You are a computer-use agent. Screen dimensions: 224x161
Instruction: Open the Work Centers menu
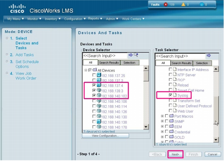pos(133,19)
